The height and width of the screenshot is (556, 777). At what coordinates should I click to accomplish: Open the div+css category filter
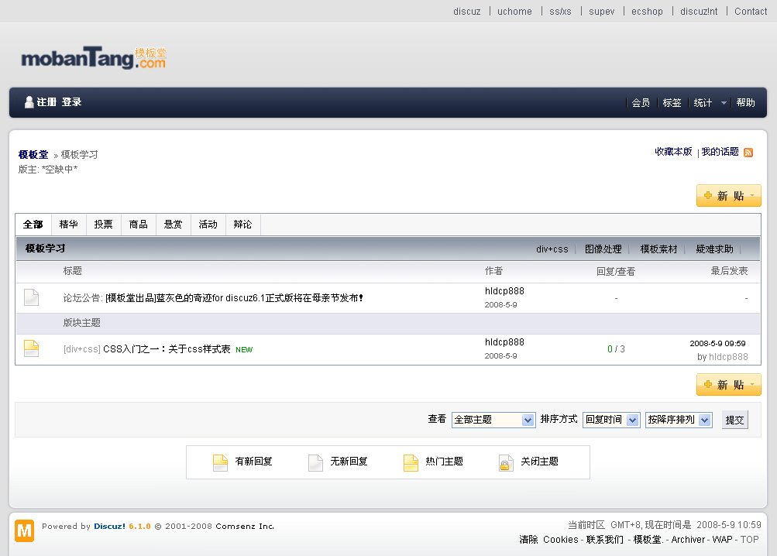click(552, 249)
